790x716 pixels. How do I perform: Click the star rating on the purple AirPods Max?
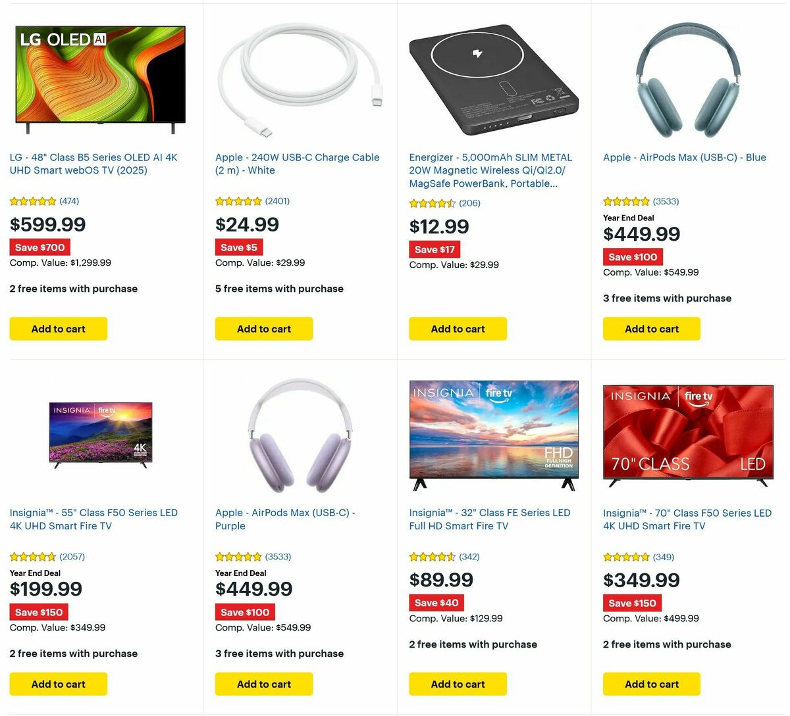click(238, 556)
